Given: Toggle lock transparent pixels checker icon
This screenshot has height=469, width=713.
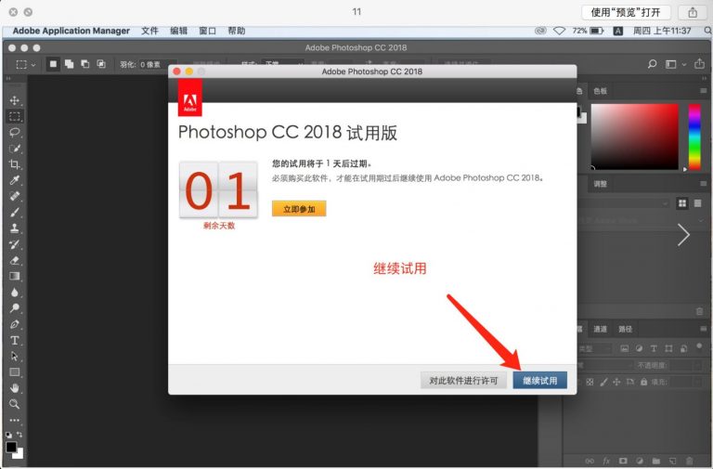Looking at the screenshot, I should point(590,382).
